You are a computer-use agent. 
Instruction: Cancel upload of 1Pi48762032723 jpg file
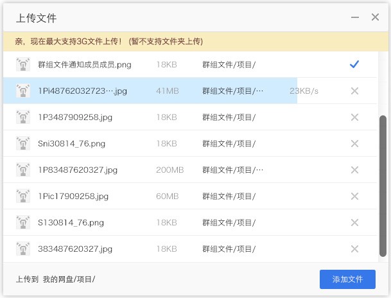pyautogui.click(x=354, y=91)
